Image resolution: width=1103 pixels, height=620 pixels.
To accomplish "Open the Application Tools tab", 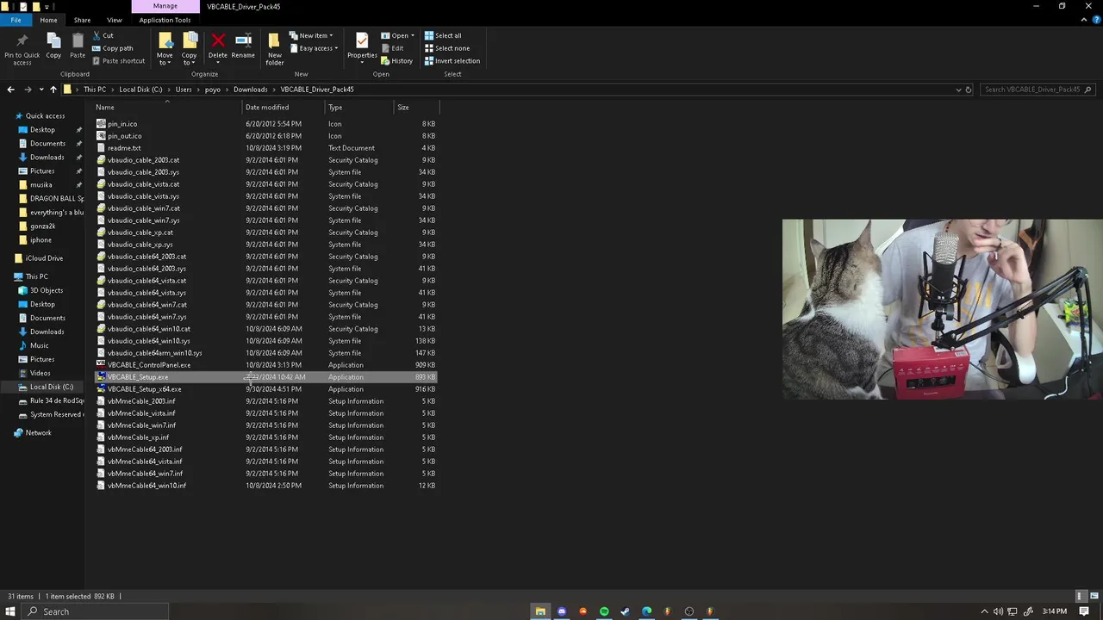I will [x=165, y=20].
